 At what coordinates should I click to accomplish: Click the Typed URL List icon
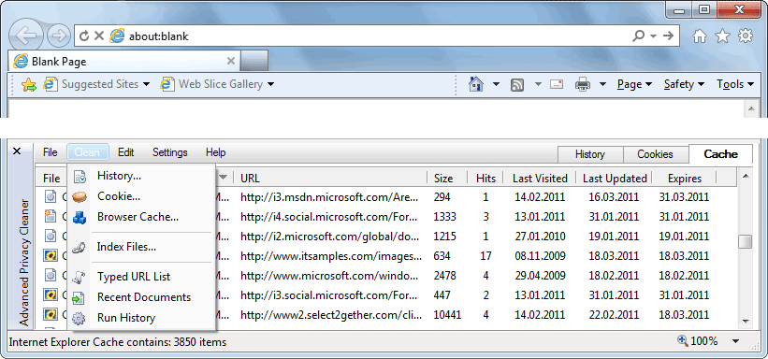(80, 278)
